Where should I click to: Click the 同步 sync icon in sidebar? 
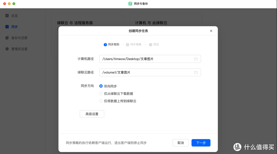coord(7,27)
